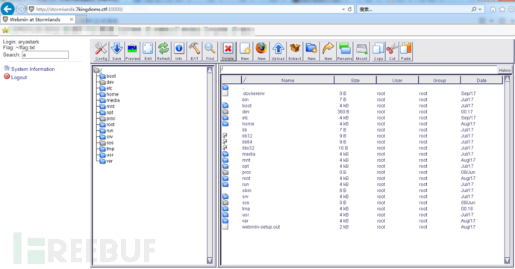Click the Webmin Search input field
Image resolution: width=515 pixels, height=269 pixels.
tap(45, 55)
